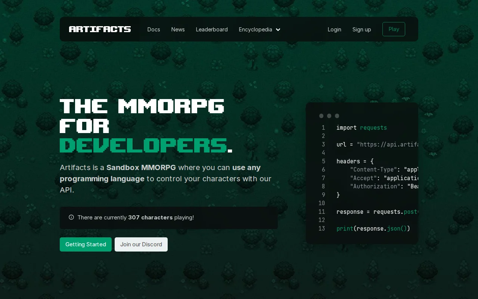This screenshot has height=299, width=478.
Task: Click the 'headers = {' code line
Action: pos(355,161)
